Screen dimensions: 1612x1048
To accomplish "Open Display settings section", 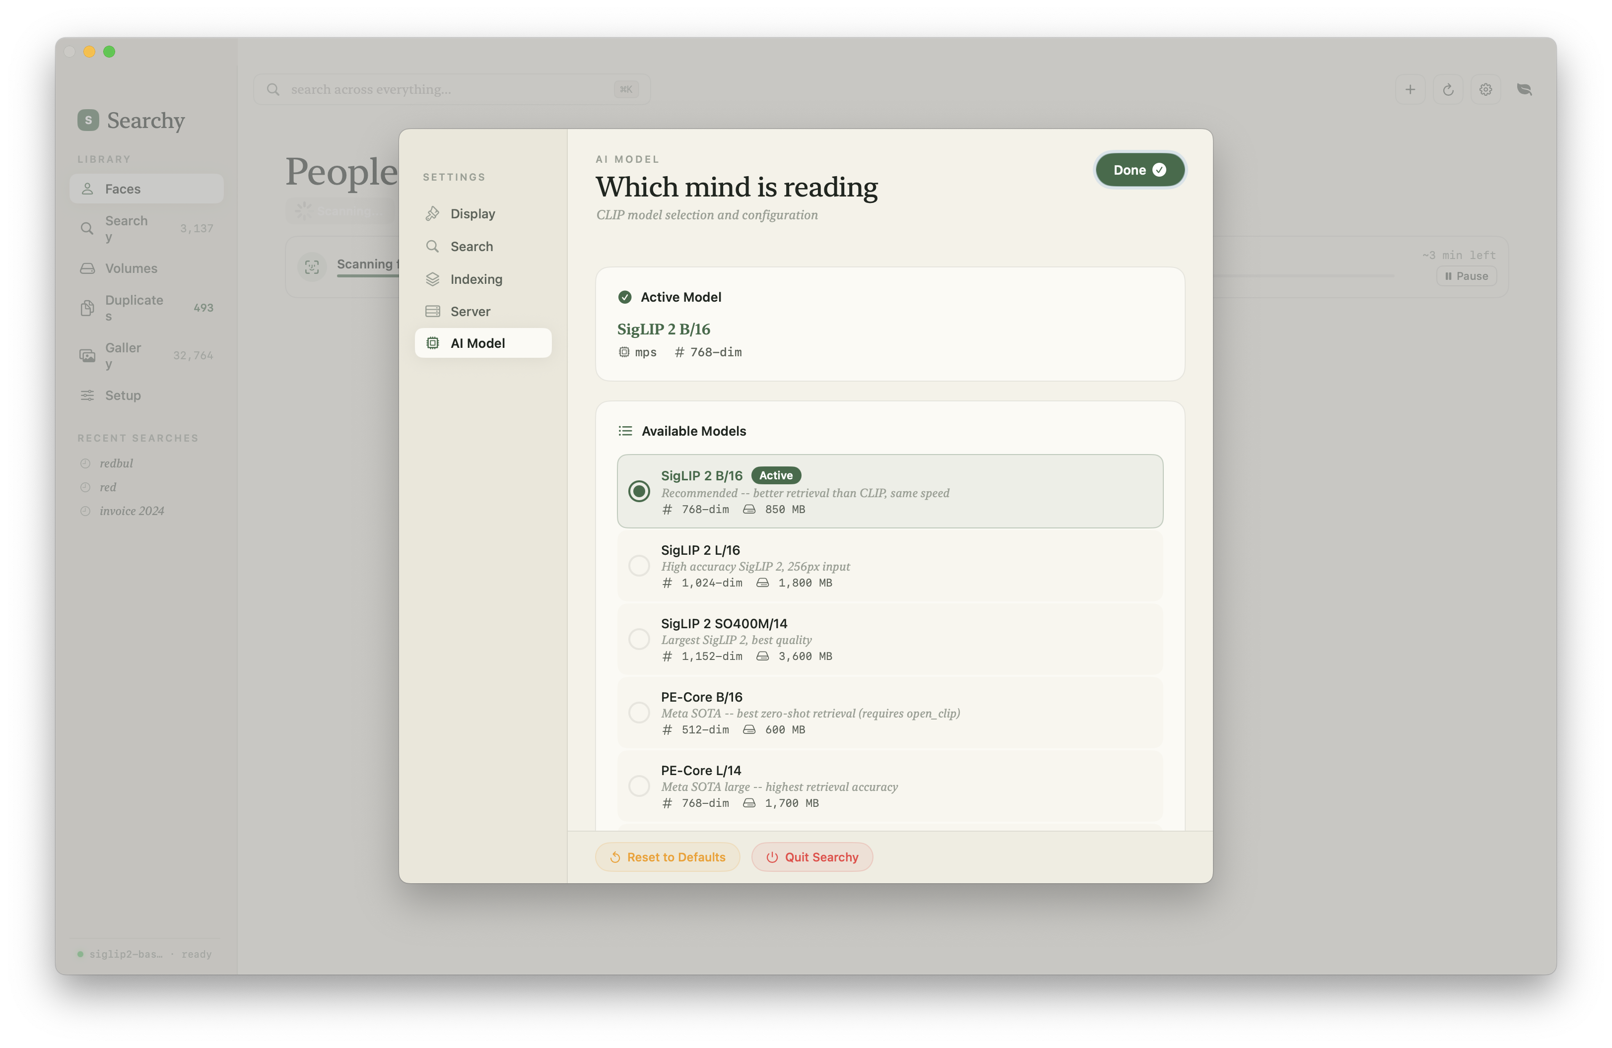I will coord(483,213).
